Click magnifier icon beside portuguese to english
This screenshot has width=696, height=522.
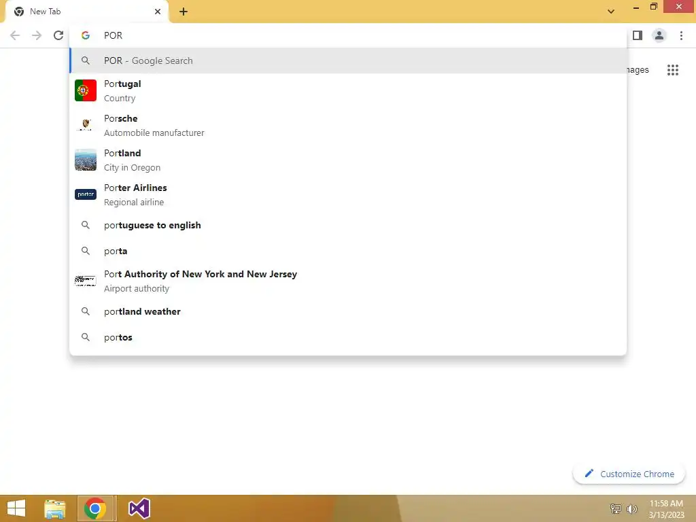pyautogui.click(x=86, y=225)
